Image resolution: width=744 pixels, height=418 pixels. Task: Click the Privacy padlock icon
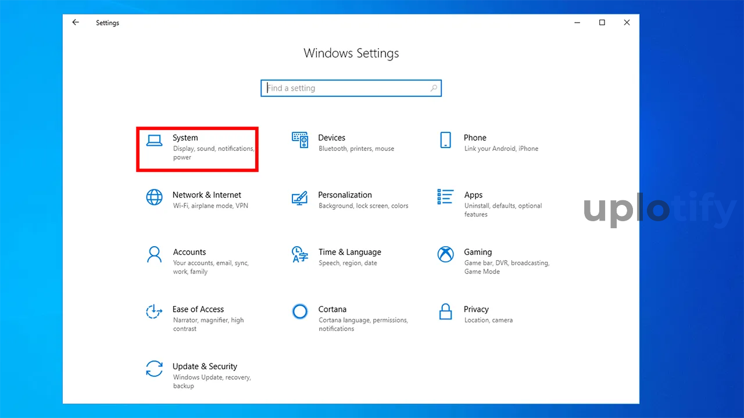(x=445, y=311)
